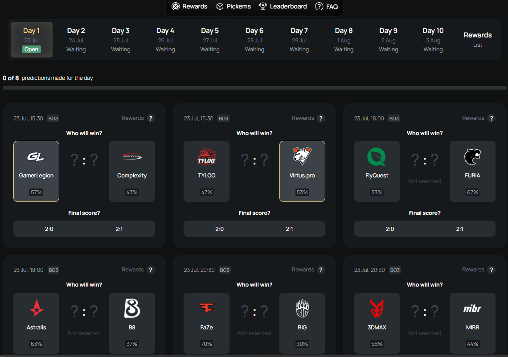Switch to Day 8 tab

click(344, 40)
